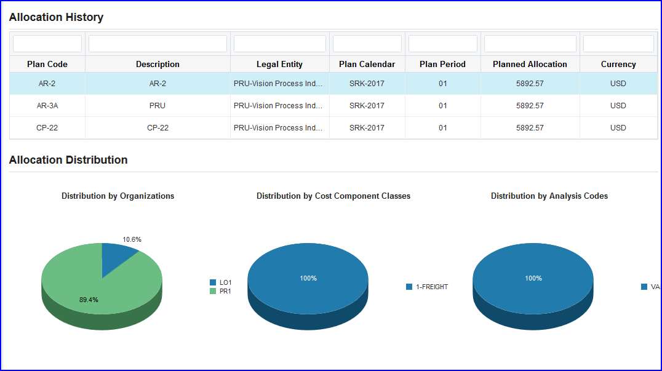Click Legal Entity cell in CP-22 row
This screenshot has height=371, width=662.
[x=279, y=128]
